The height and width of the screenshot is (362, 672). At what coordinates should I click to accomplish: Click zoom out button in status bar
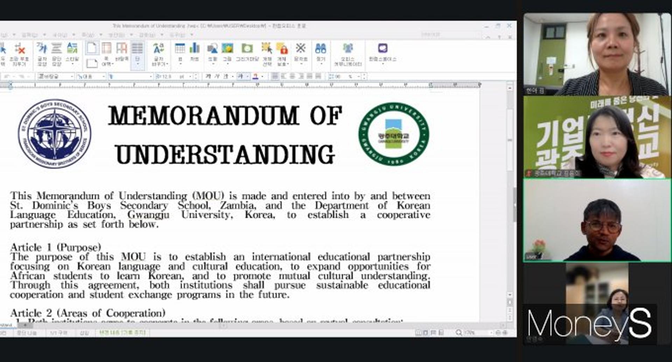pos(499,333)
